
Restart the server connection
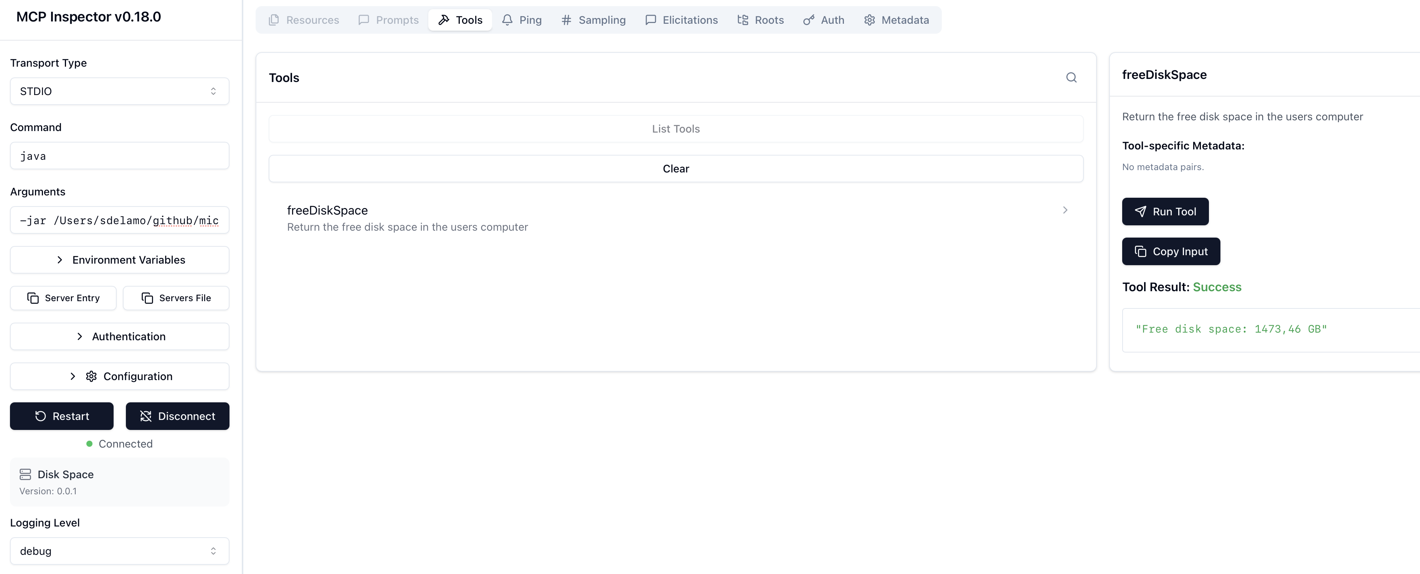coord(62,416)
